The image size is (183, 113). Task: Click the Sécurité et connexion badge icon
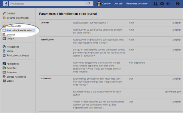click(4, 18)
